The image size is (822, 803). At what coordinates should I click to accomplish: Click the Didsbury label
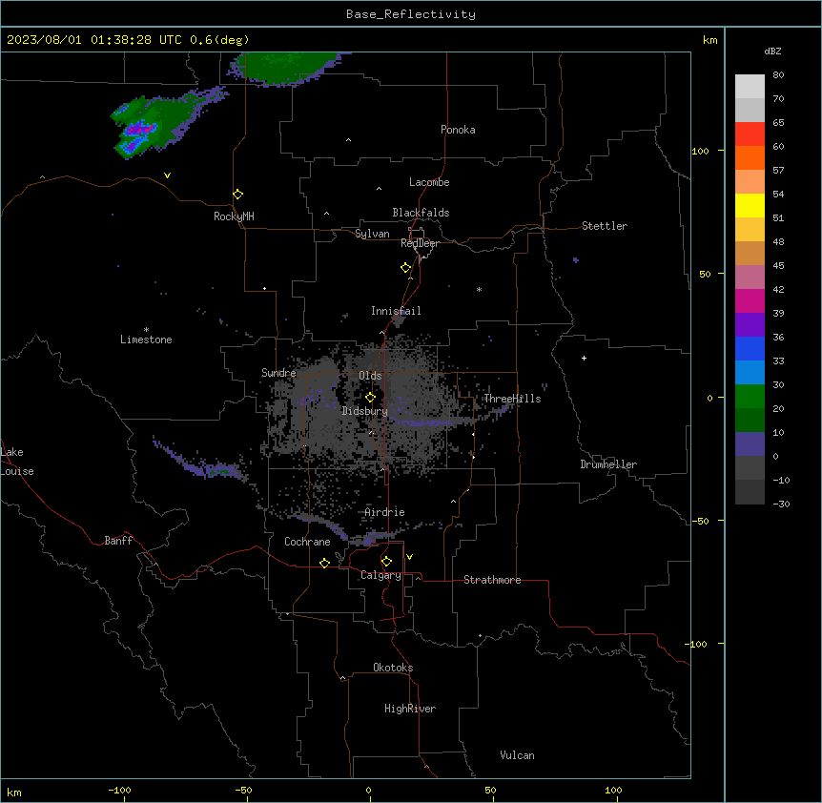click(365, 411)
